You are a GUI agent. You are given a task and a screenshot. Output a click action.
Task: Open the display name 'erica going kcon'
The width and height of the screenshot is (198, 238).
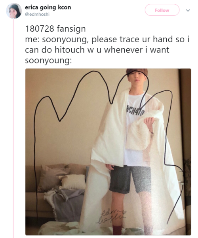pyautogui.click(x=48, y=7)
